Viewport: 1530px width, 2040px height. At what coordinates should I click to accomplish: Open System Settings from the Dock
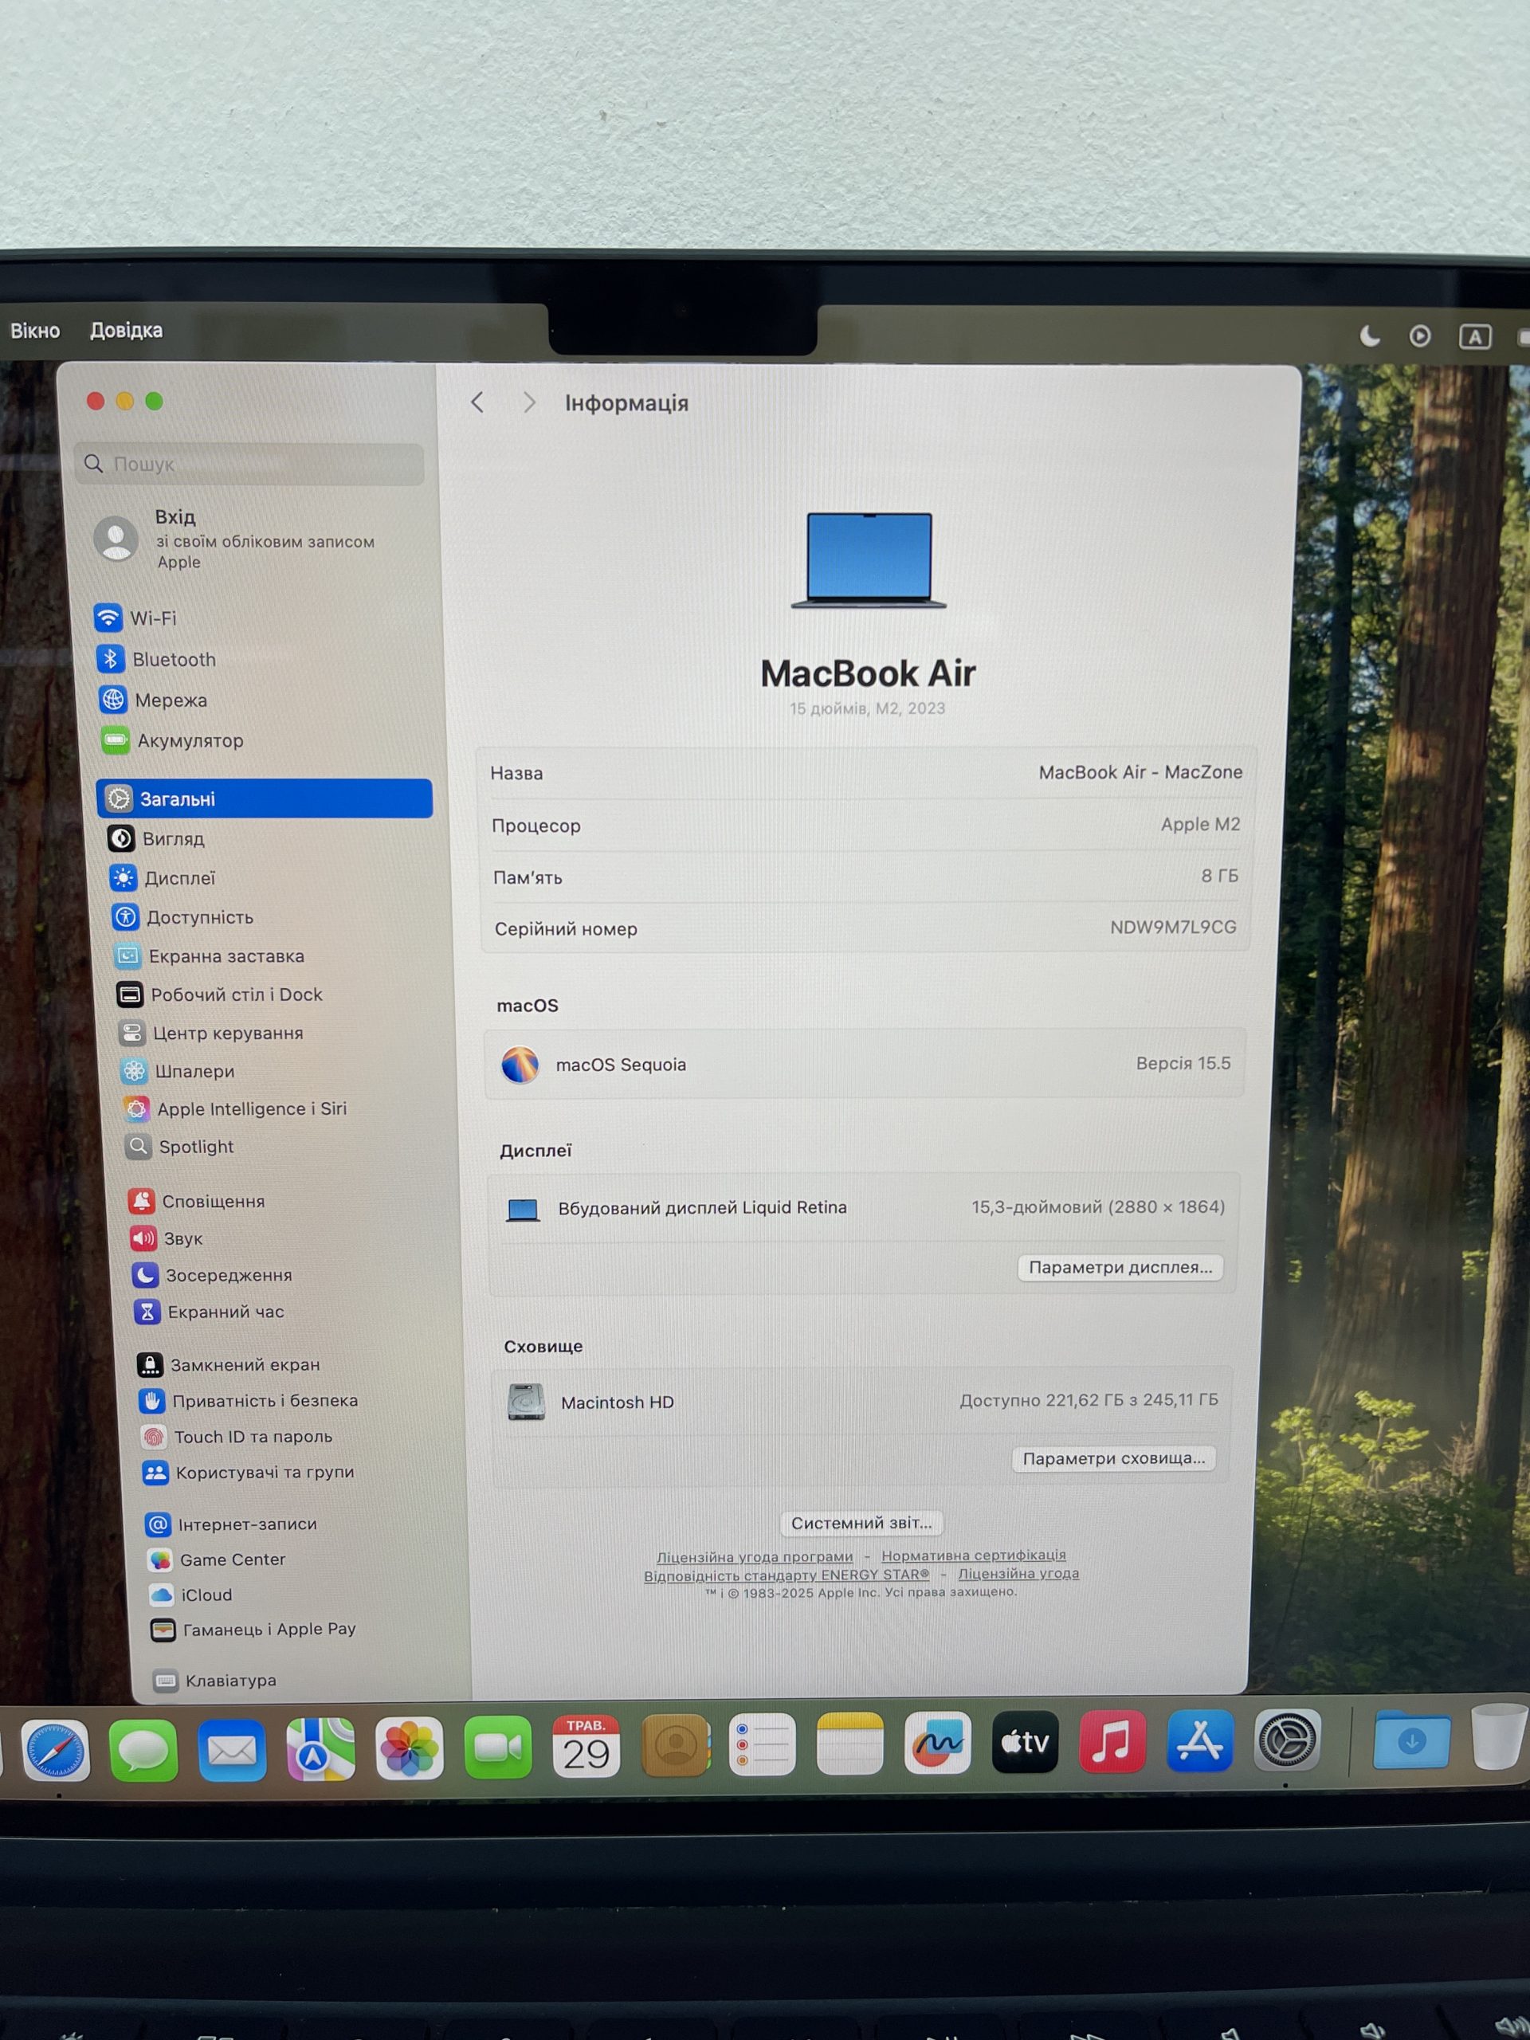[1288, 1739]
